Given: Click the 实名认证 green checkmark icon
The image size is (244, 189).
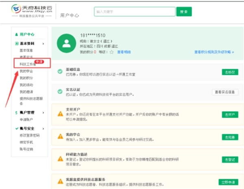Looking at the screenshot, I should [x=60, y=92].
